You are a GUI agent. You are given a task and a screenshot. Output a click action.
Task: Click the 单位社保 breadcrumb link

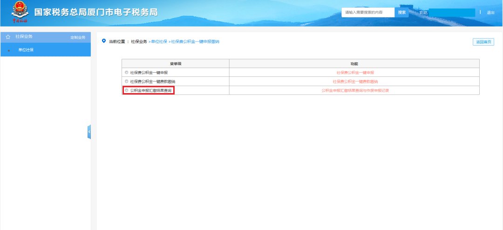[159, 41]
